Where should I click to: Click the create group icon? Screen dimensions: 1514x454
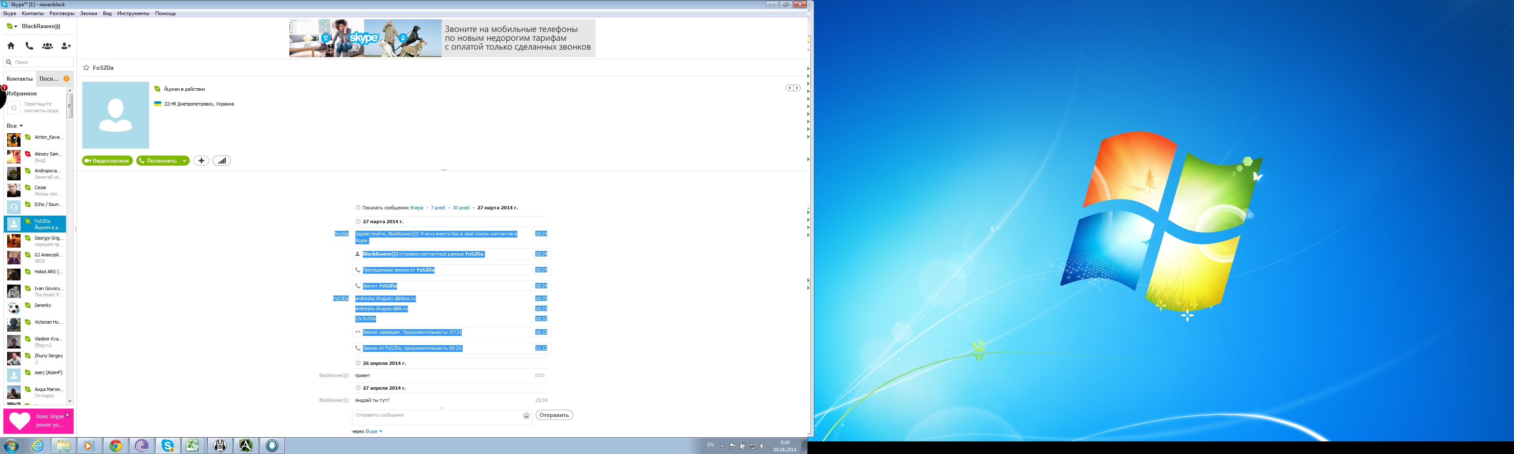(x=48, y=46)
